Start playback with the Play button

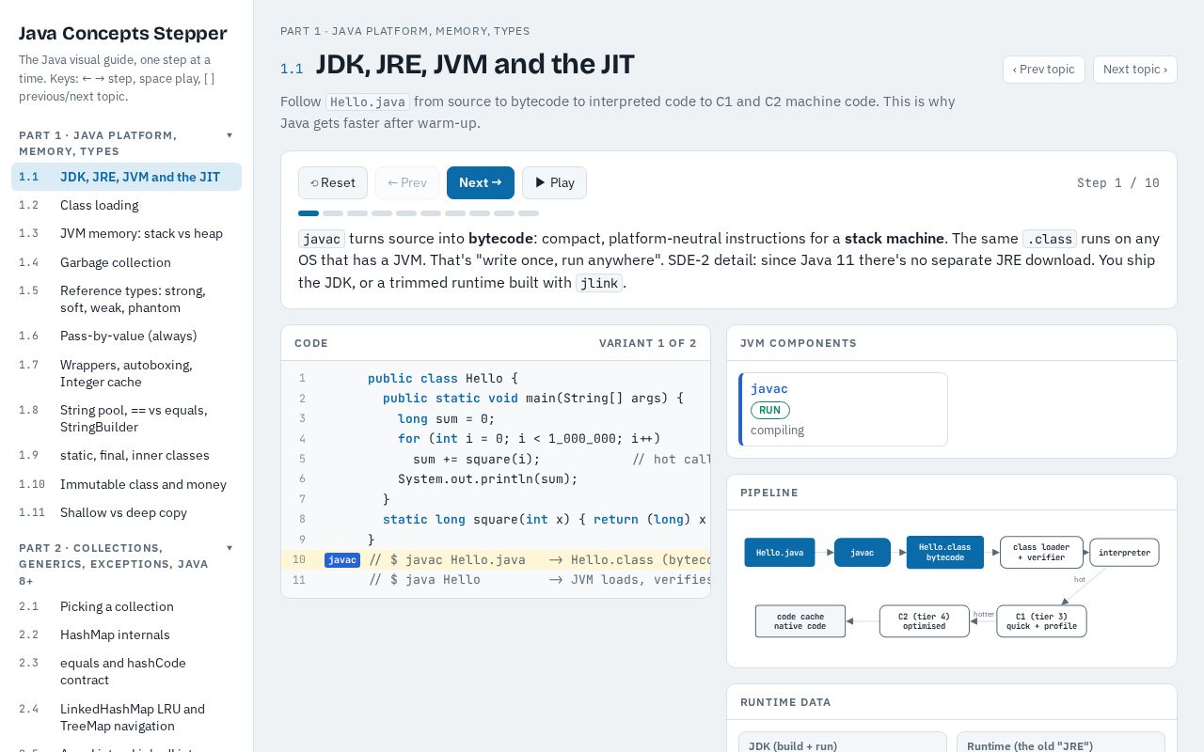point(554,182)
